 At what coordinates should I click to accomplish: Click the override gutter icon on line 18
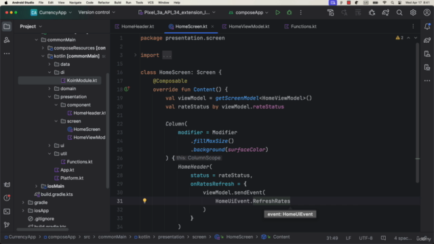(127, 89)
